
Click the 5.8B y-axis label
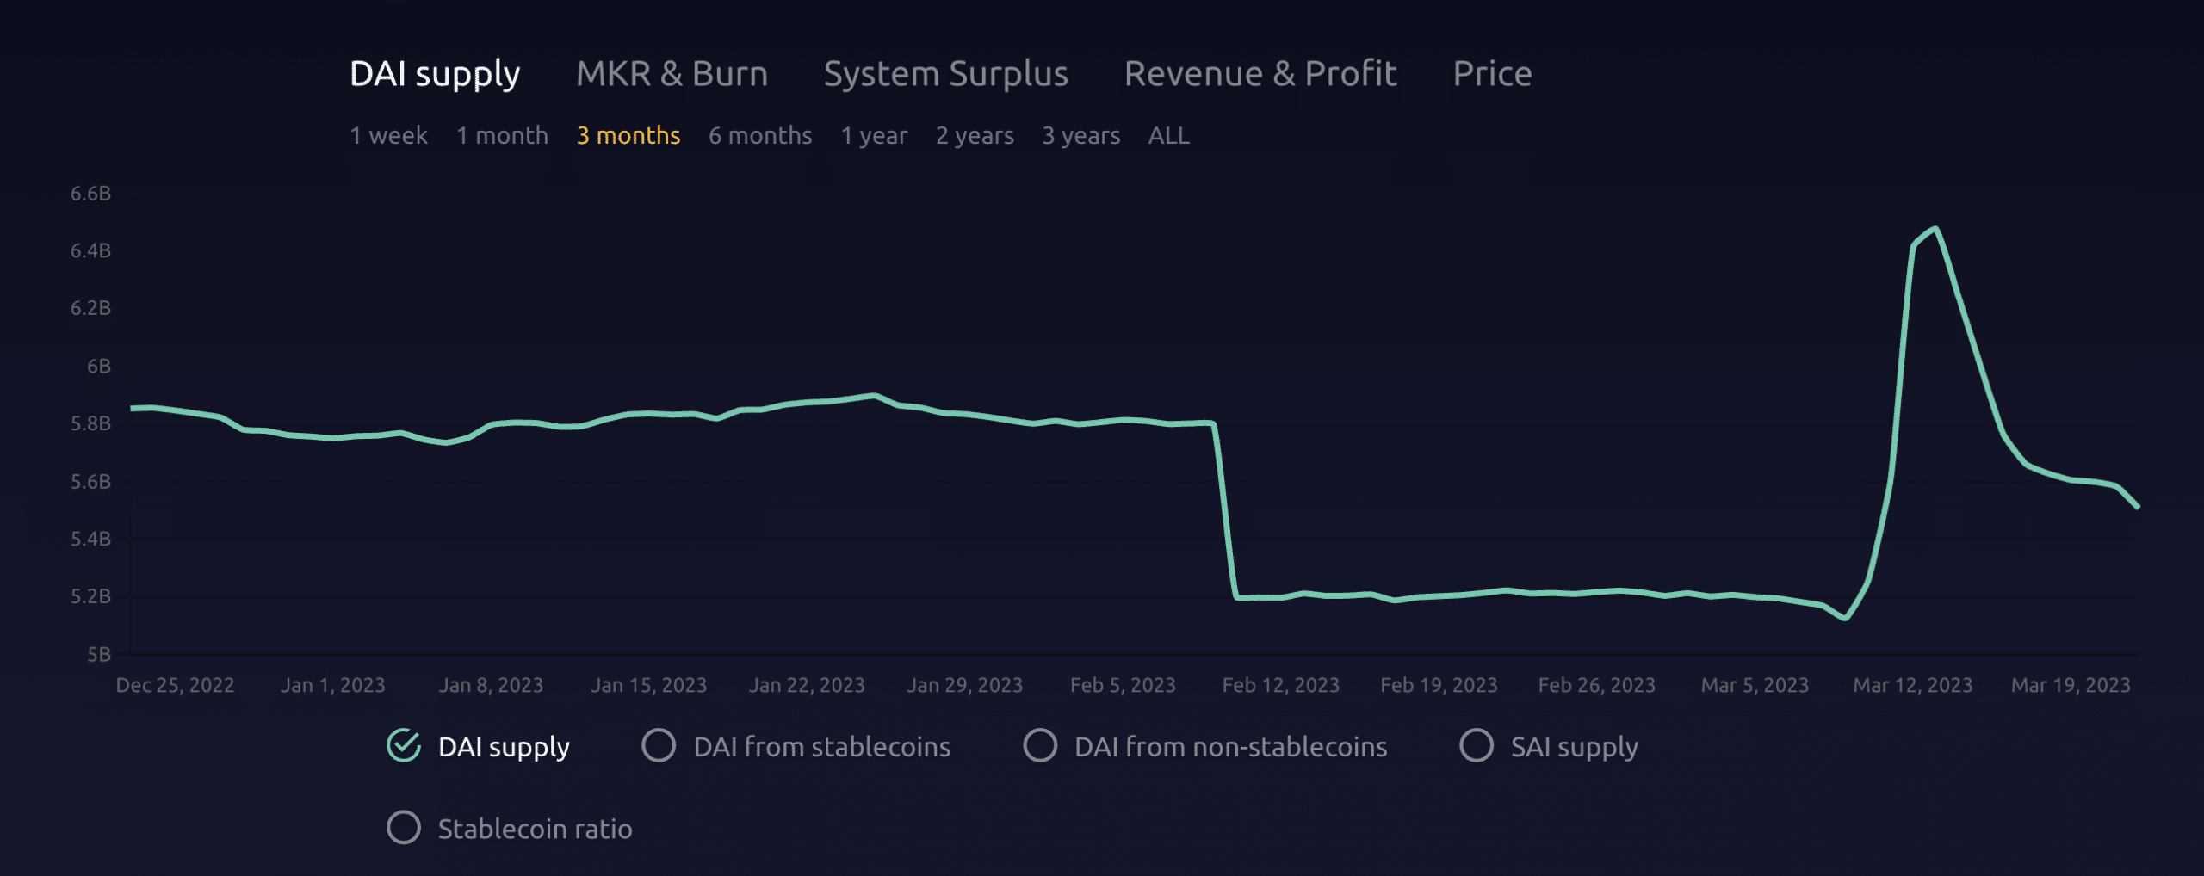[x=90, y=423]
